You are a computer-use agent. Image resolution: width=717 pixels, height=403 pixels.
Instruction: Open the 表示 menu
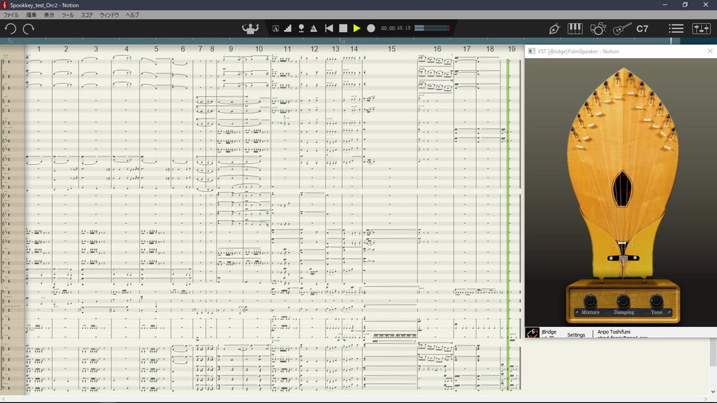point(49,15)
